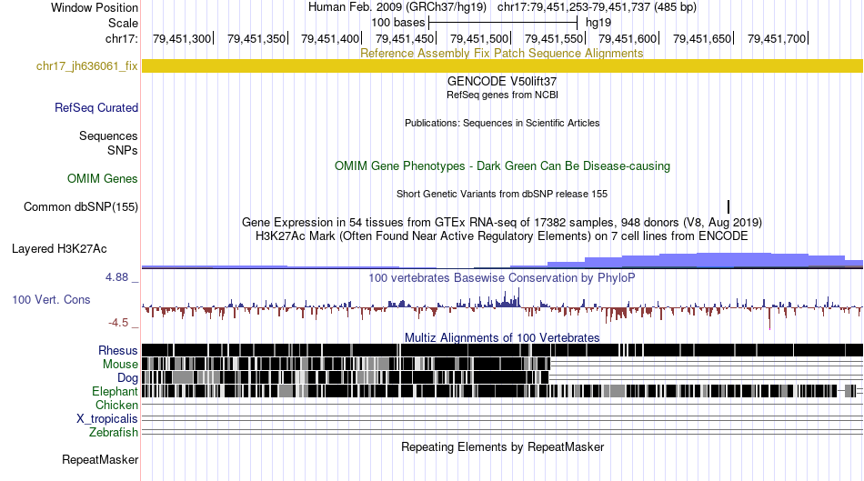Image resolution: width=864 pixels, height=481 pixels.
Task: Click the Rhesus alignment block row
Action: (x=502, y=350)
